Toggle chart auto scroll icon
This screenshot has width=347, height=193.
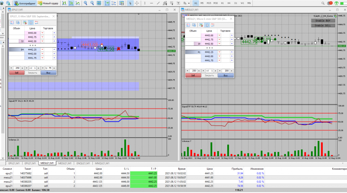point(107,3)
